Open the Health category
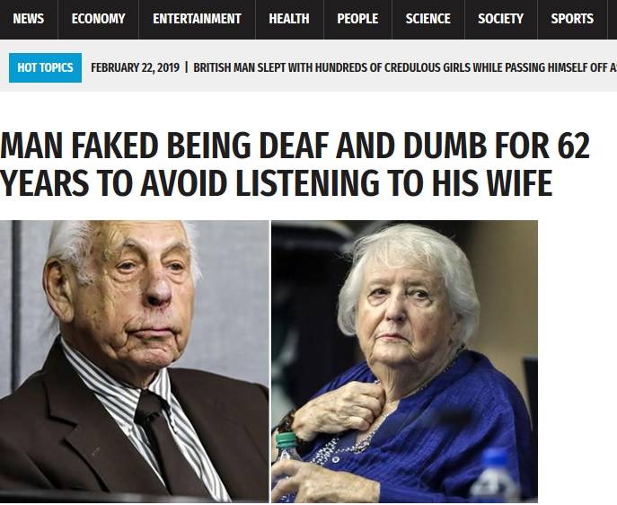617x505 pixels. click(289, 19)
